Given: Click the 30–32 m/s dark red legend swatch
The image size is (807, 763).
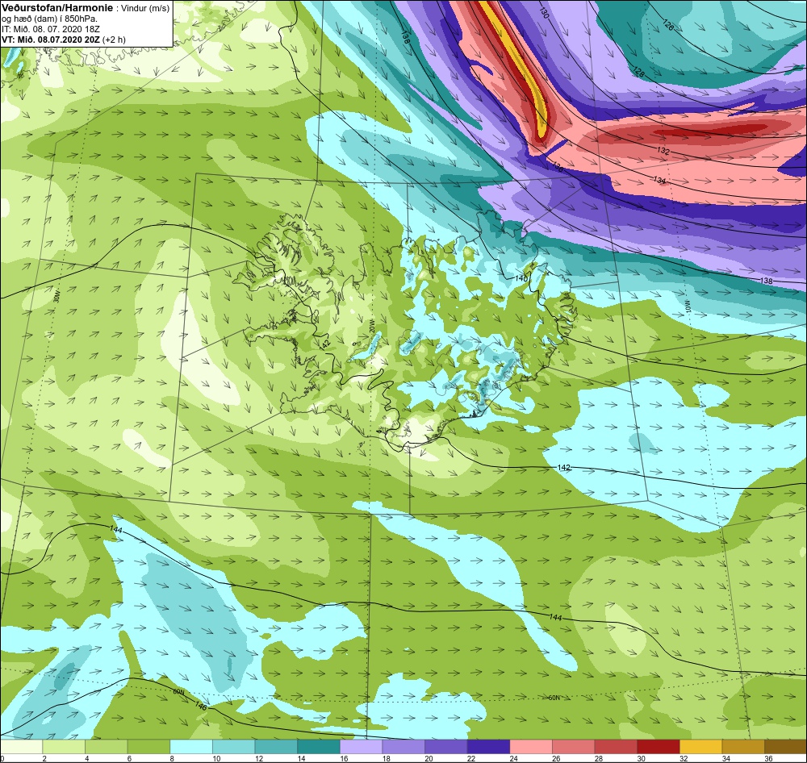Looking at the screenshot, I should [x=659, y=747].
